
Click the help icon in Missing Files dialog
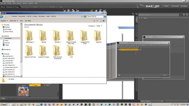click(x=119, y=75)
